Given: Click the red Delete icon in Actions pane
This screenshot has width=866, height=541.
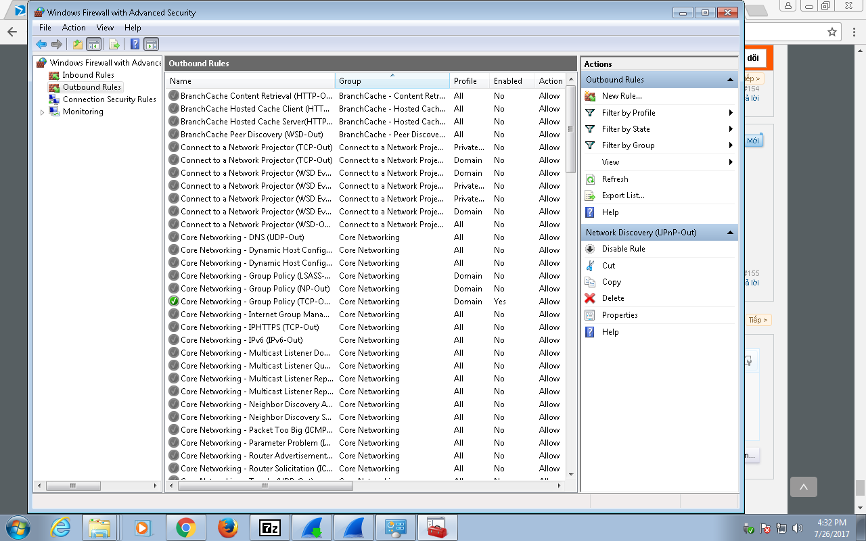Looking at the screenshot, I should 590,298.
